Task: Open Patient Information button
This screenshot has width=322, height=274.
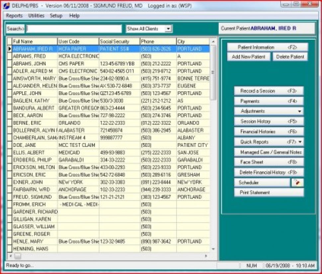Action: click(x=267, y=47)
